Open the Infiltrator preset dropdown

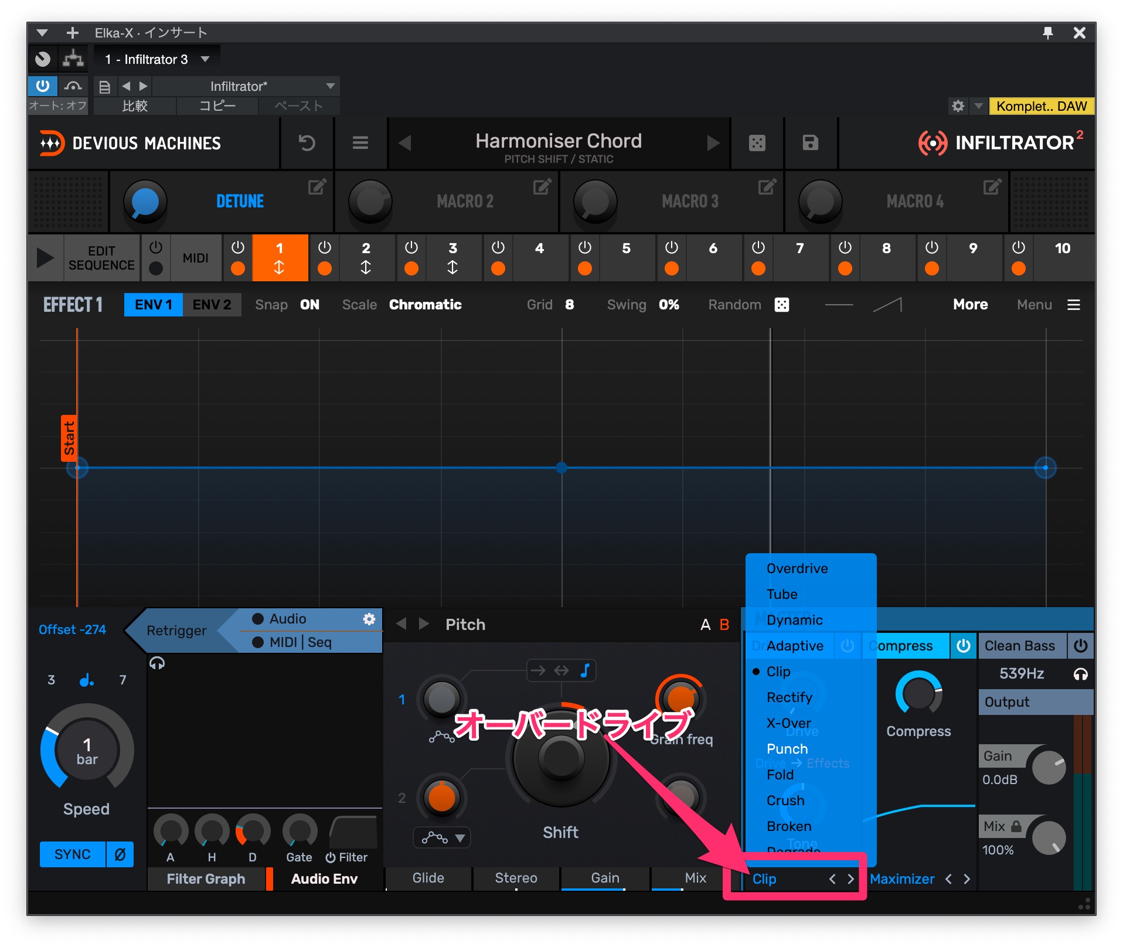coord(330,86)
